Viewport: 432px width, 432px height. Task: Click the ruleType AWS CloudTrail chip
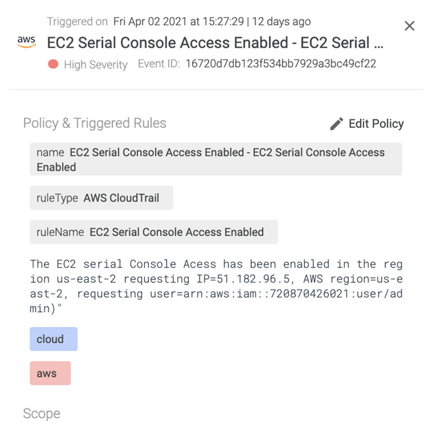click(101, 197)
